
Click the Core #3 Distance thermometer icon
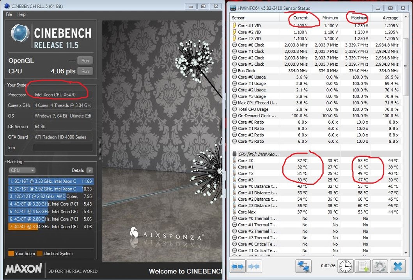coord(234,205)
